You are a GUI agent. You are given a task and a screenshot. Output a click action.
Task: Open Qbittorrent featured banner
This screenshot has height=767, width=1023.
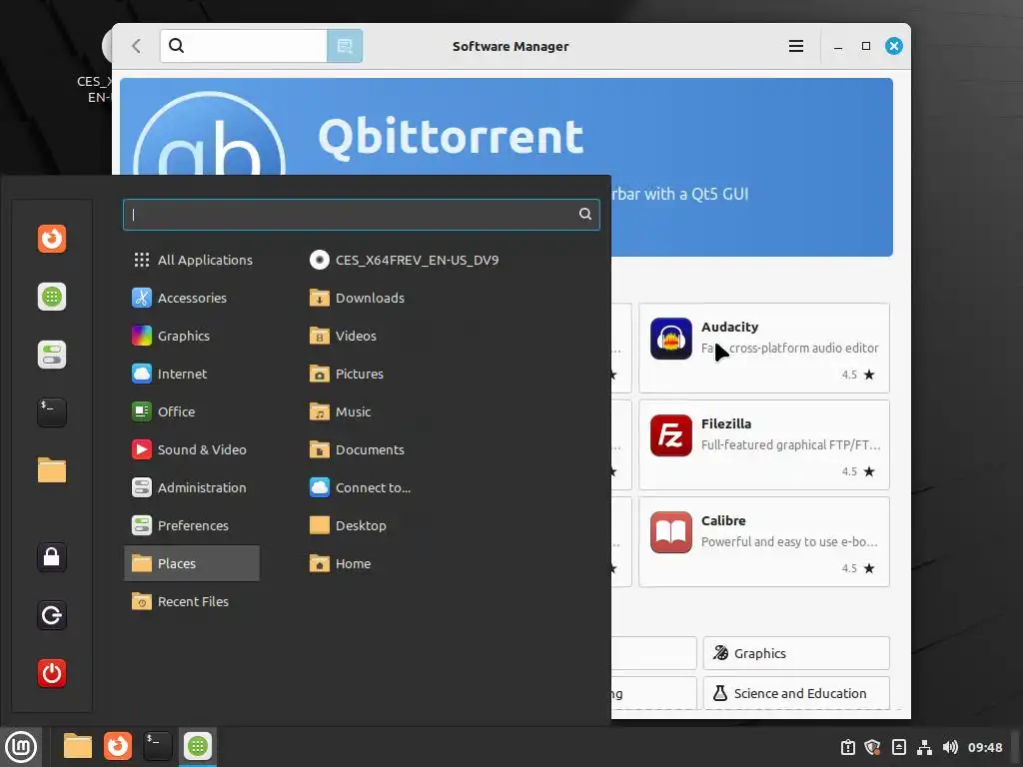pos(507,167)
